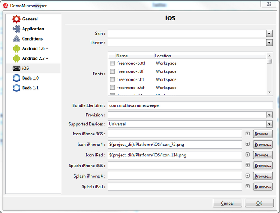Image resolution: width=280 pixels, height=213 pixels.
Task: Click the Cancel button
Action: 227,203
